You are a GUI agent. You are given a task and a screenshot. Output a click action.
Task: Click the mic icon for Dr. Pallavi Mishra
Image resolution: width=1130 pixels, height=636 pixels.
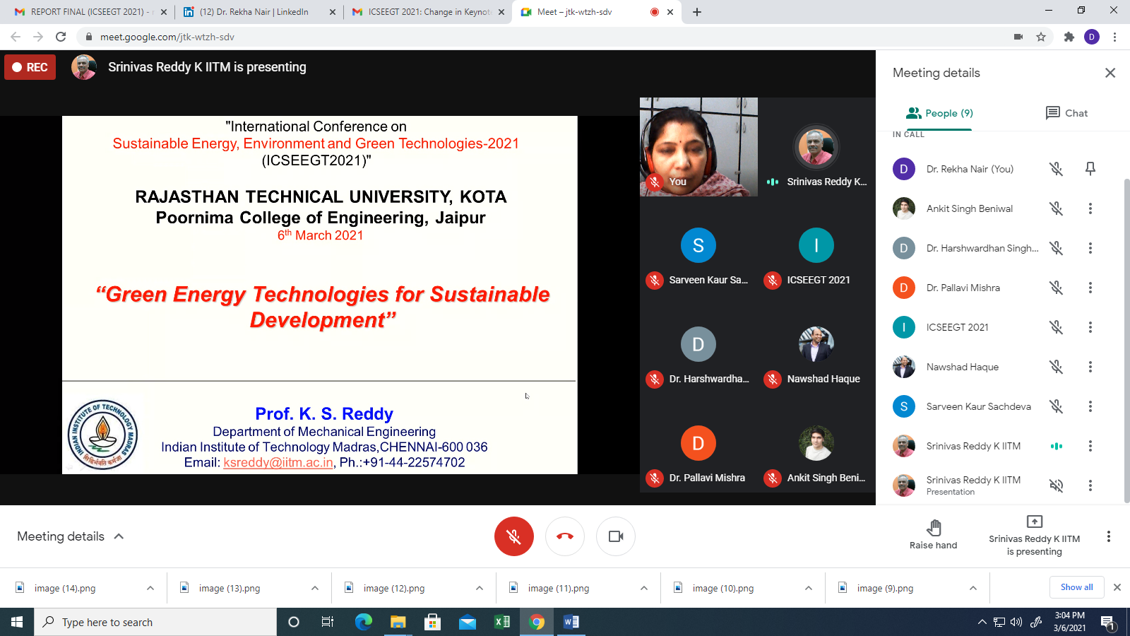coord(1056,288)
